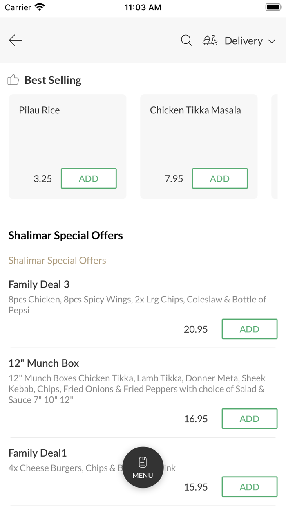The image size is (286, 509).
Task: Select the delivery scooter icon
Action: [x=210, y=40]
